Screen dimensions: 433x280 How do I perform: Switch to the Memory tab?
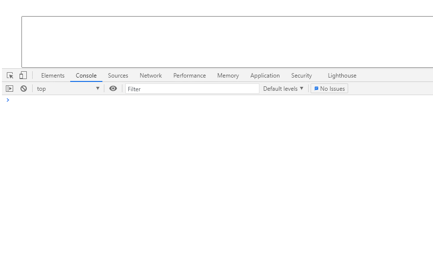[228, 76]
